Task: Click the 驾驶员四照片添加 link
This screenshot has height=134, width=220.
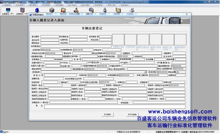Action: click(180, 48)
